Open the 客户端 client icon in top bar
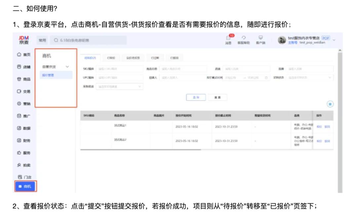357x217 pixels. tap(260, 40)
